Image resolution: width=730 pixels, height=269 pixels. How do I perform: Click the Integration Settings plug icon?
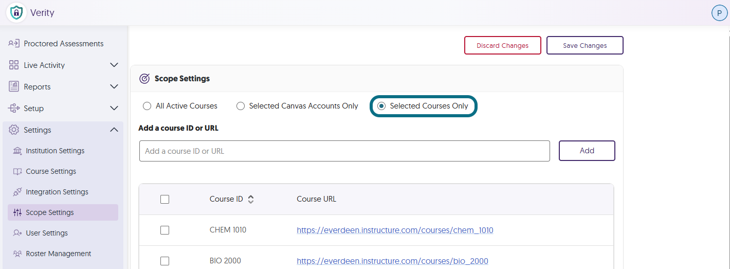tap(17, 192)
